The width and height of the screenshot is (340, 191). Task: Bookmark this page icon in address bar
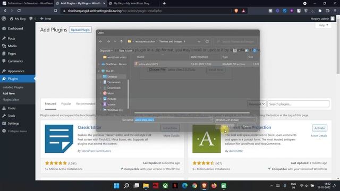pos(55,11)
